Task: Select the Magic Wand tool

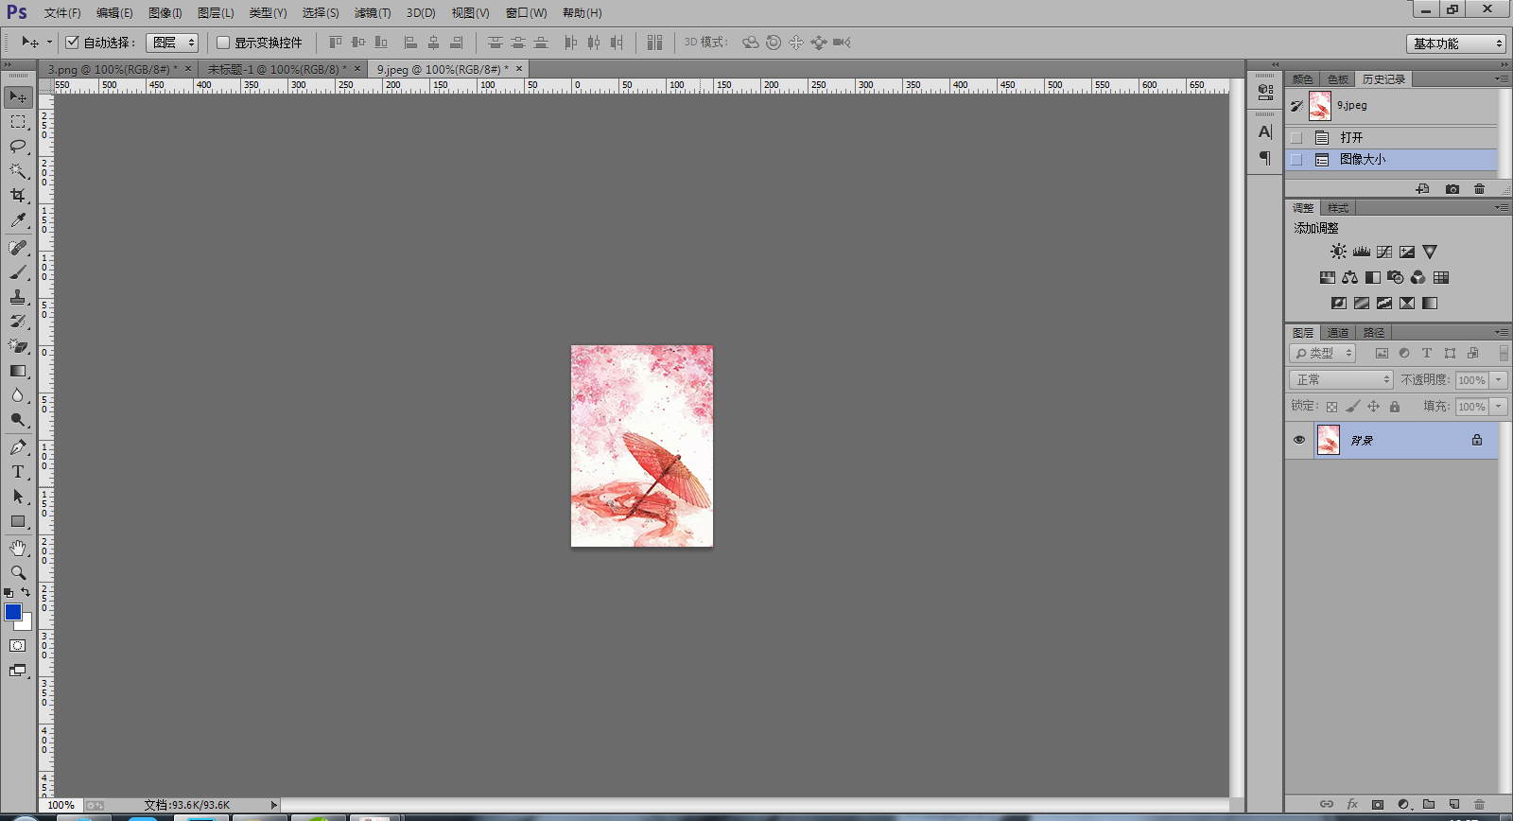Action: pos(18,171)
